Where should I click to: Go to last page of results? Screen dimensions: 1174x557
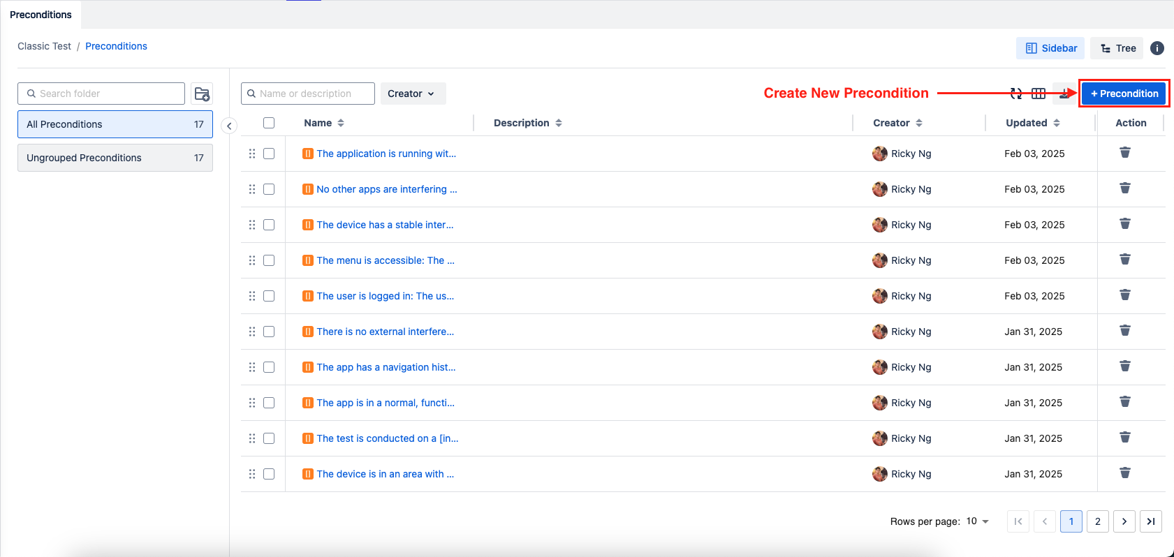pyautogui.click(x=1150, y=521)
